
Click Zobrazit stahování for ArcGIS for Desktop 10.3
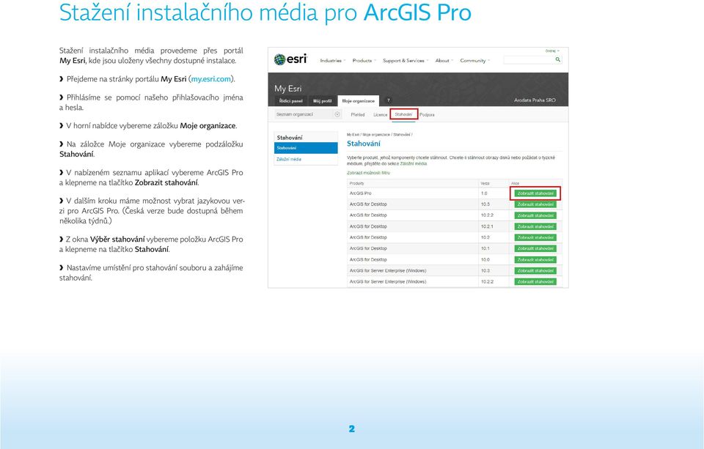point(535,204)
